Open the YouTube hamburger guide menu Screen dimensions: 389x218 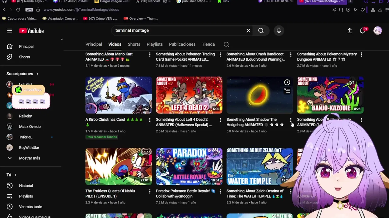(x=10, y=31)
